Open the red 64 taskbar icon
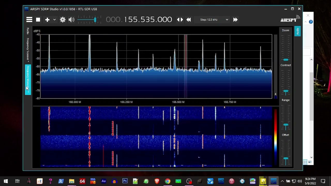Screen dimensions: 331x186 [x=82, y=181]
